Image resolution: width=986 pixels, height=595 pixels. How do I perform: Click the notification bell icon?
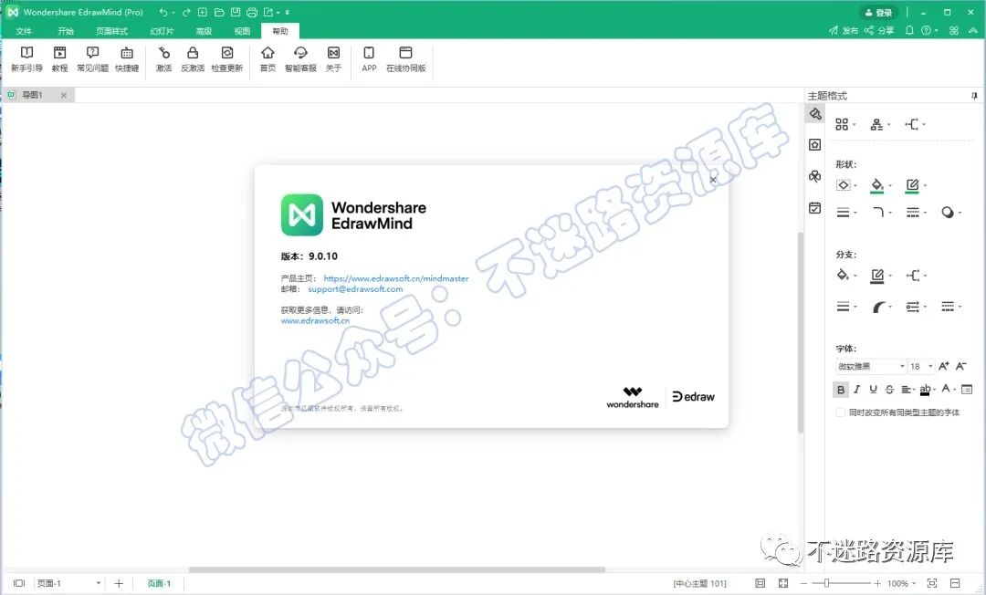pyautogui.click(x=909, y=30)
